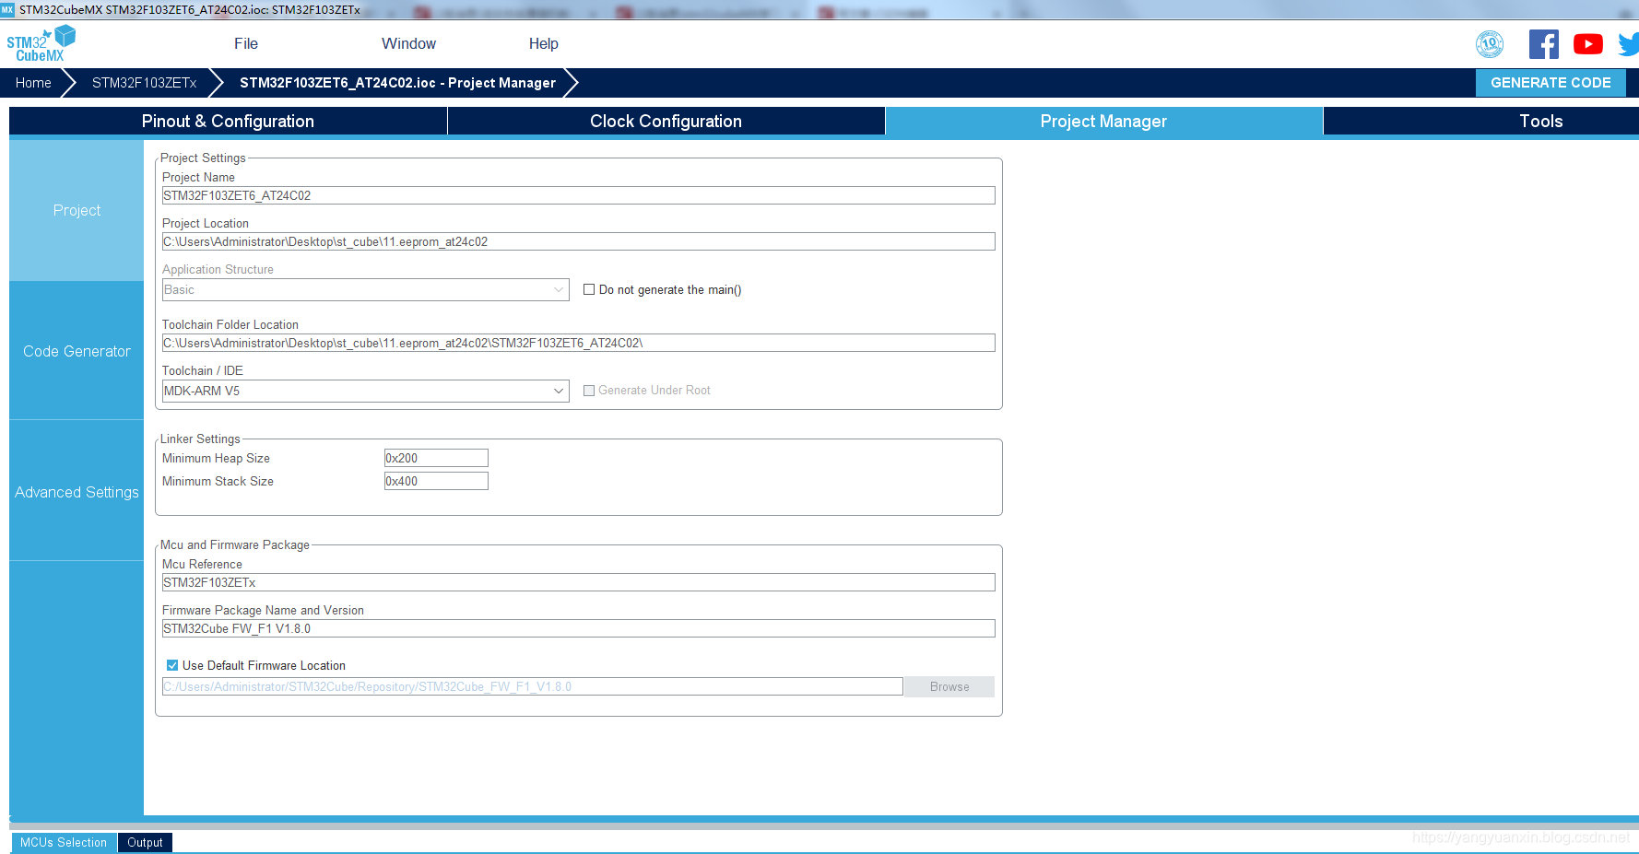Viewport: 1639px width, 854px height.
Task: Go to Home breadcrumb
Action: (33, 83)
